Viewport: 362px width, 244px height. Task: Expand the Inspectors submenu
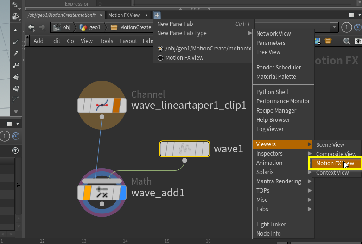[x=283, y=154]
